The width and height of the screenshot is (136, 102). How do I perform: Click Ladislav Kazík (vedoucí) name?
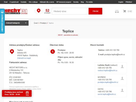click(x=107, y=65)
